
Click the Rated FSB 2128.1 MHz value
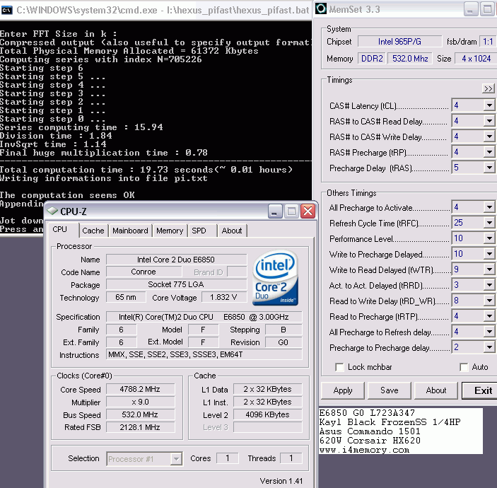tap(140, 427)
